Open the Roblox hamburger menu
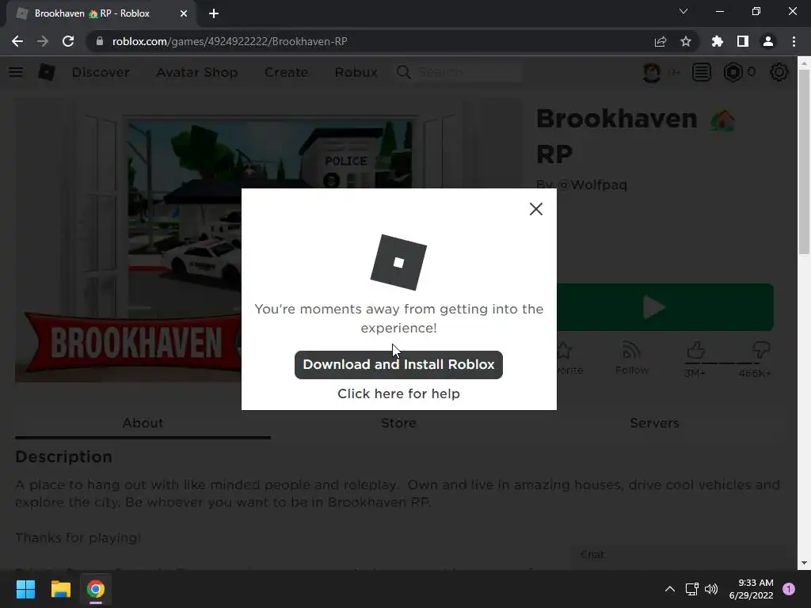Image resolution: width=811 pixels, height=608 pixels. coord(16,72)
